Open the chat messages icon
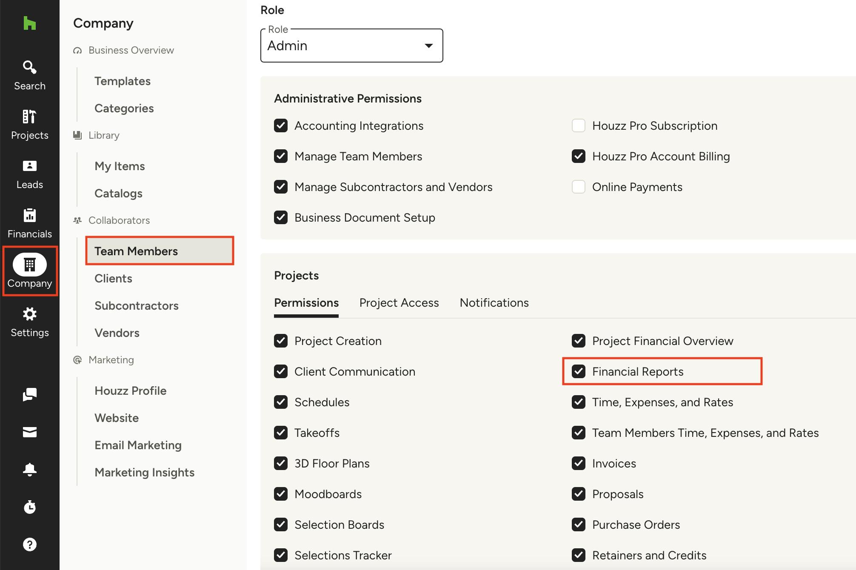This screenshot has width=856, height=570. pyautogui.click(x=29, y=395)
